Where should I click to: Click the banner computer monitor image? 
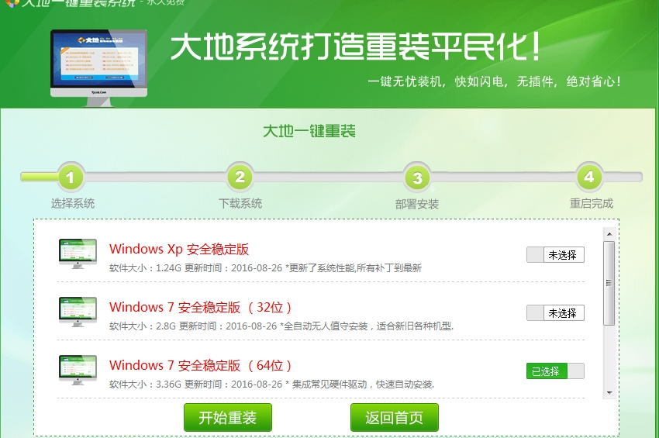point(98,67)
